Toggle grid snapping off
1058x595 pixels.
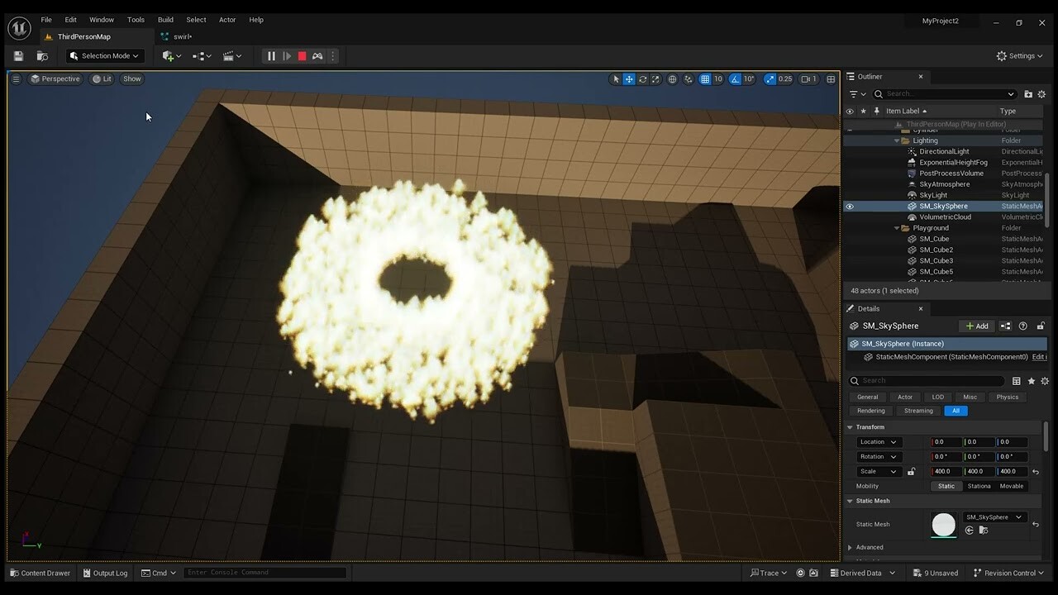[704, 79]
